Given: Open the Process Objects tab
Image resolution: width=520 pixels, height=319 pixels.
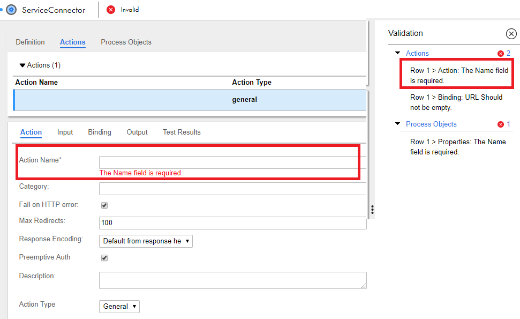Looking at the screenshot, I should pyautogui.click(x=126, y=42).
